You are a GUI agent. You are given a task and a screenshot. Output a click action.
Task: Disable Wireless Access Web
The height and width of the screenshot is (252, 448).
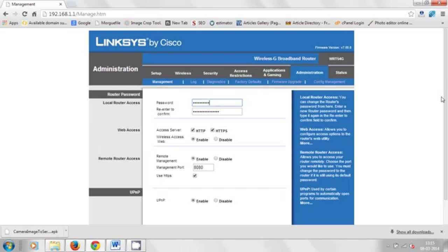[x=216, y=139]
